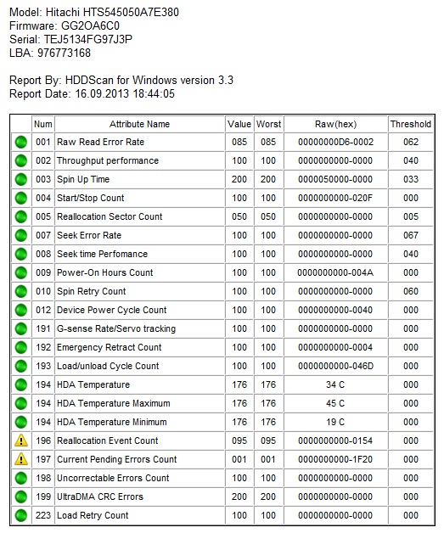Click the green status icon for Load Retry Count
The image size is (444, 533).
[x=21, y=515]
